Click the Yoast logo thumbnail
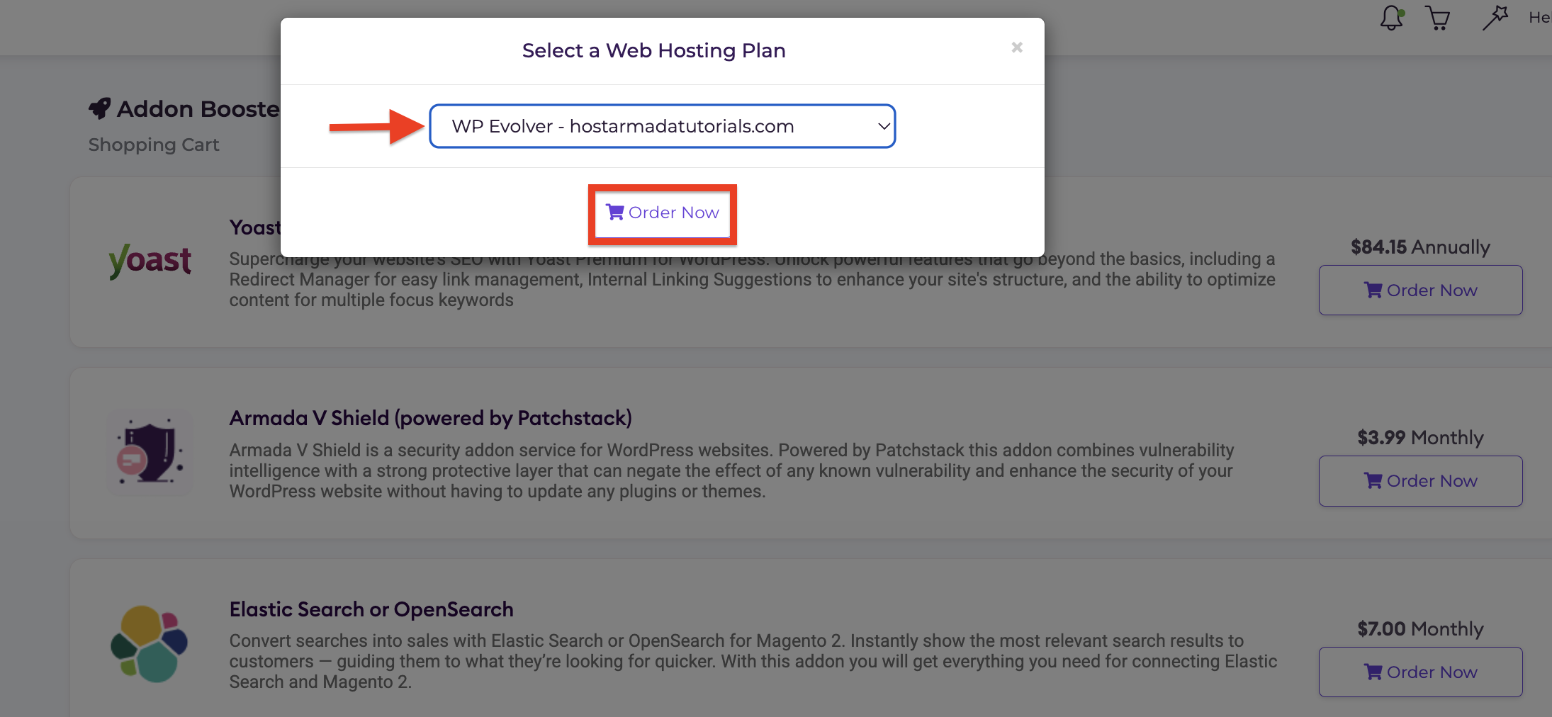Screen dimensions: 1552x717 point(150,261)
